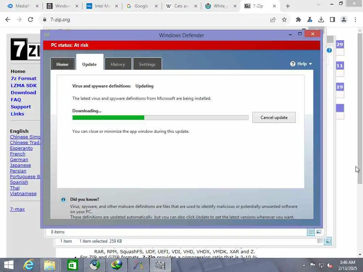Switch to large icons view in 8 items window

319,232
